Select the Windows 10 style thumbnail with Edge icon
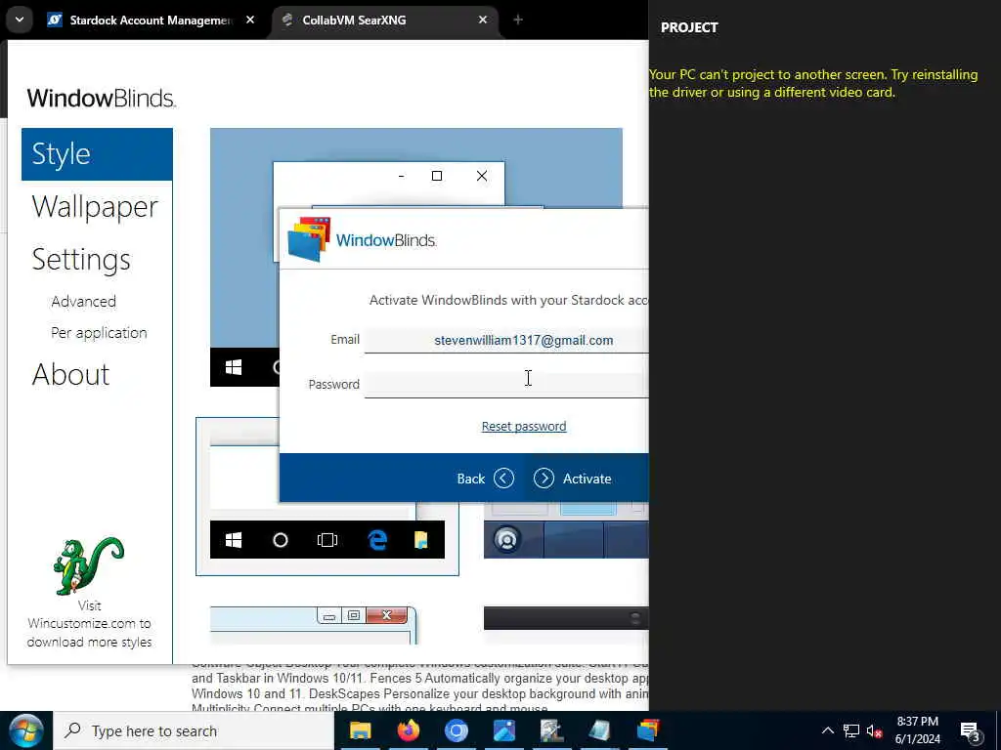1001x750 pixels. coord(327,496)
